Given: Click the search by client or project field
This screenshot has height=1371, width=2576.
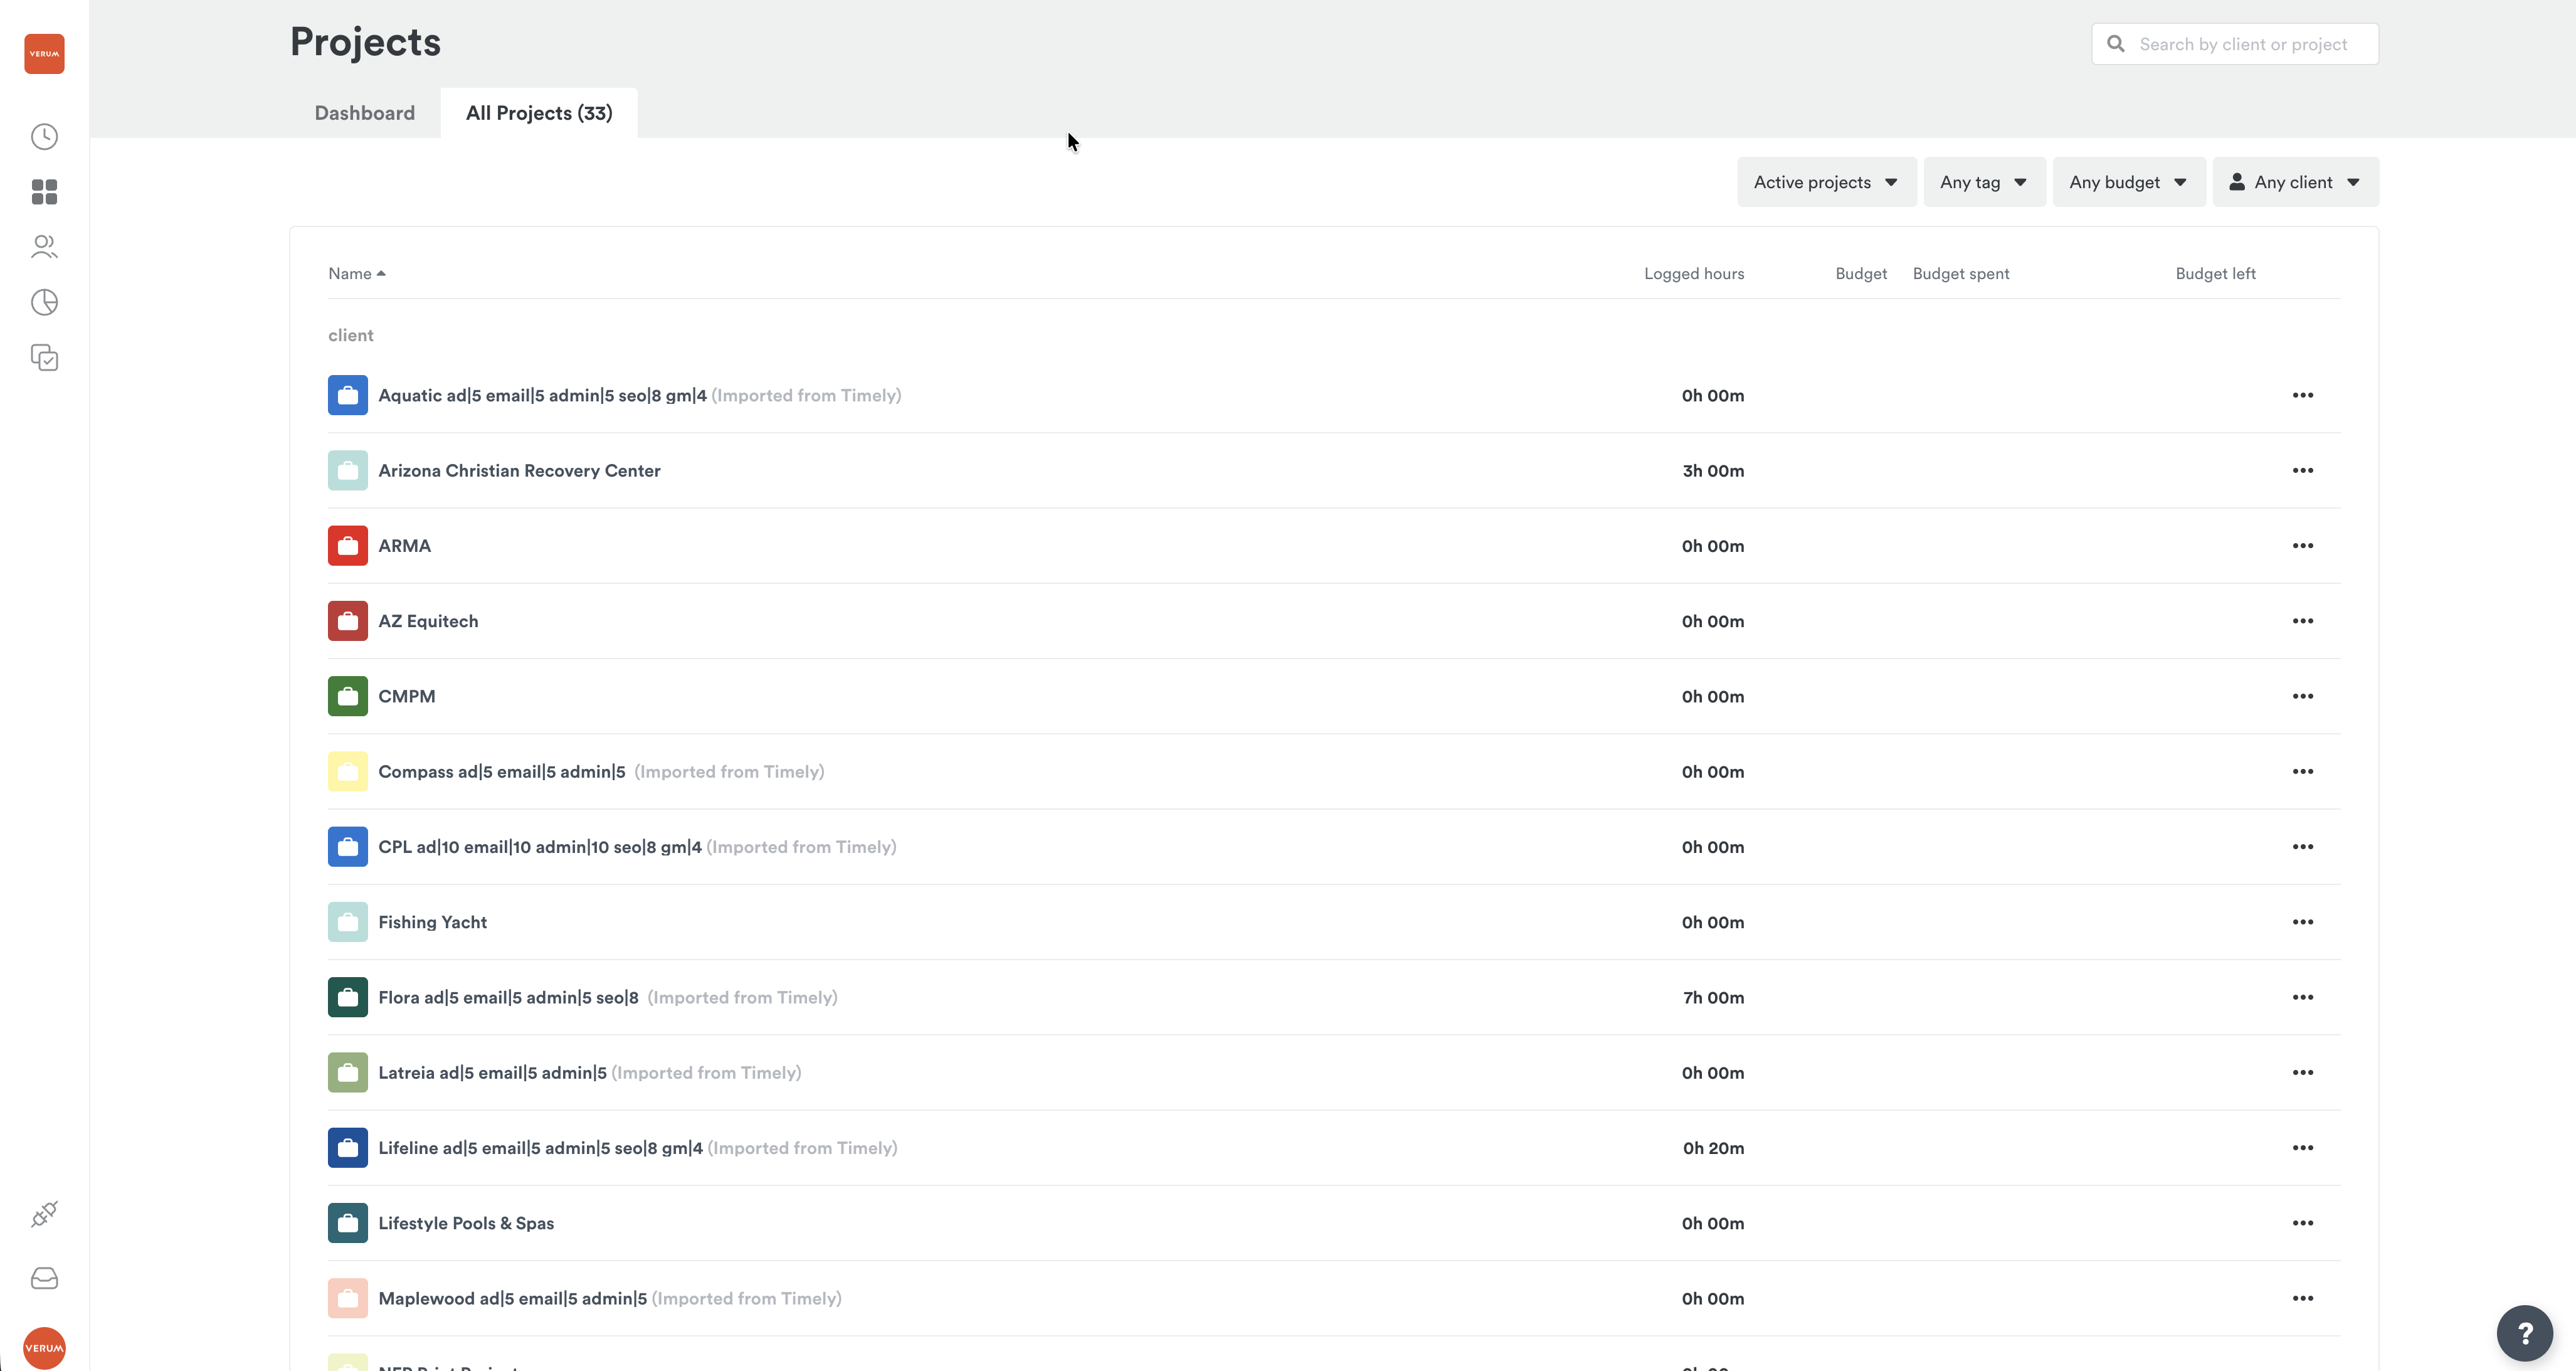Looking at the screenshot, I should coord(2235,44).
